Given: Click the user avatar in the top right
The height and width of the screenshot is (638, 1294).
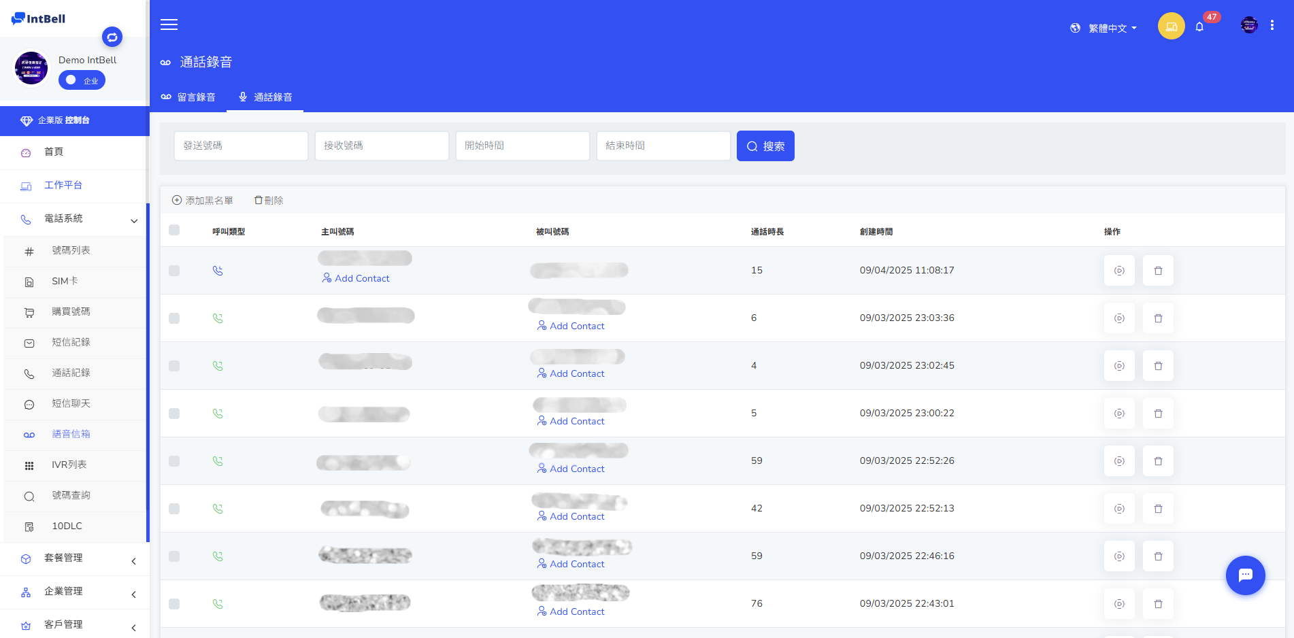Looking at the screenshot, I should click(x=1249, y=25).
